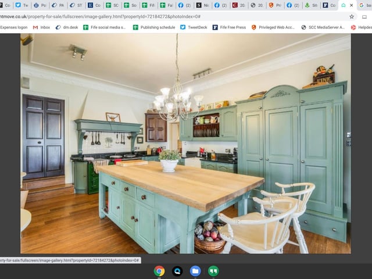The image size is (372, 279).
Task: Switch to the Twitter 'Tw' tab
Action: point(22,5)
